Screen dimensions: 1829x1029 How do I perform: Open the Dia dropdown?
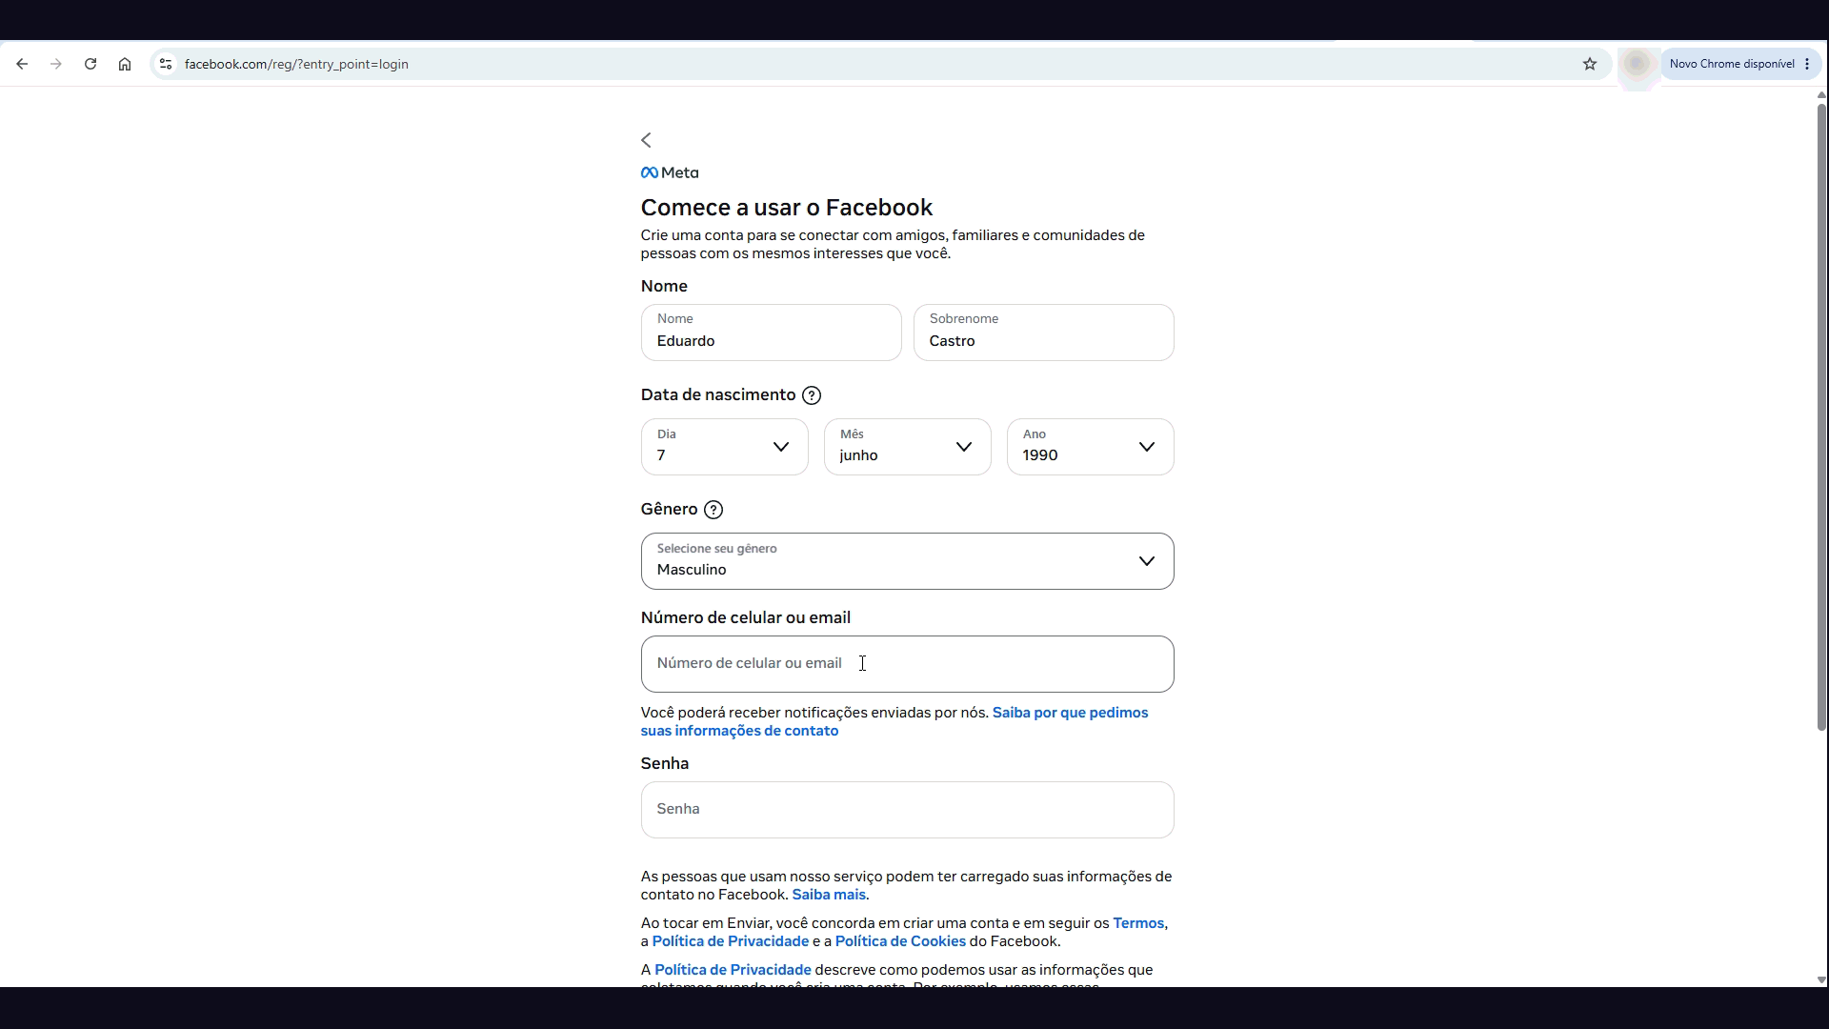[x=725, y=447]
